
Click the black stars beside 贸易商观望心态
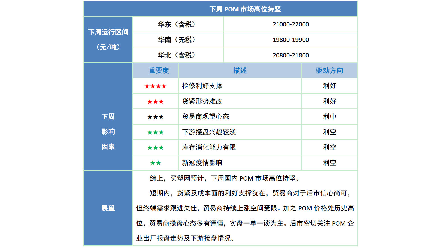click(x=155, y=117)
